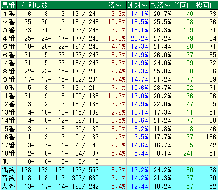Click the 単回値 column header
This screenshot has width=218, height=190.
coord(184,5)
